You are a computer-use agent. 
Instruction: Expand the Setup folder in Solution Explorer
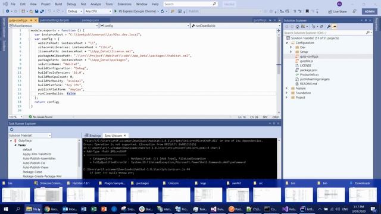(291, 52)
